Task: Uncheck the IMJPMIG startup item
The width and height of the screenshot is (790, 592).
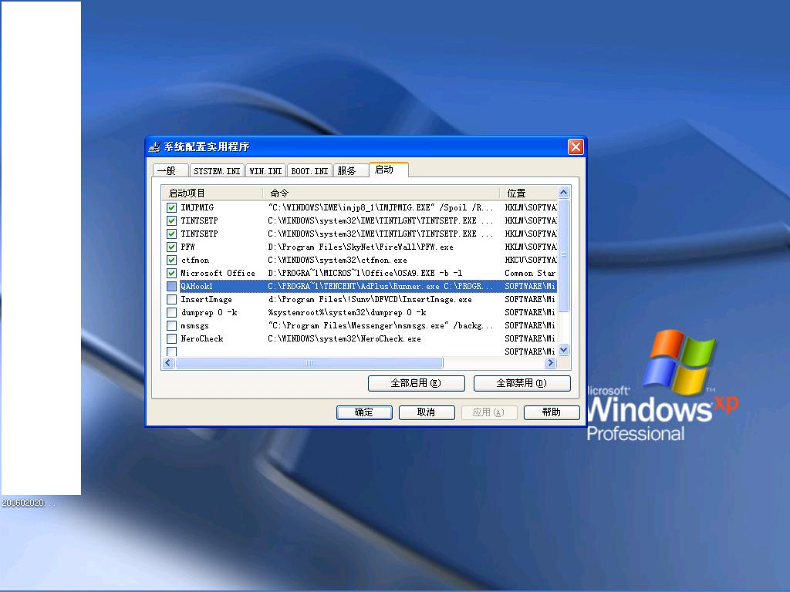Action: pyautogui.click(x=171, y=207)
